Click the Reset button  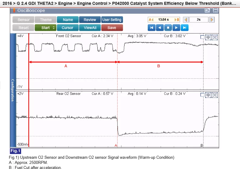(x=24, y=28)
